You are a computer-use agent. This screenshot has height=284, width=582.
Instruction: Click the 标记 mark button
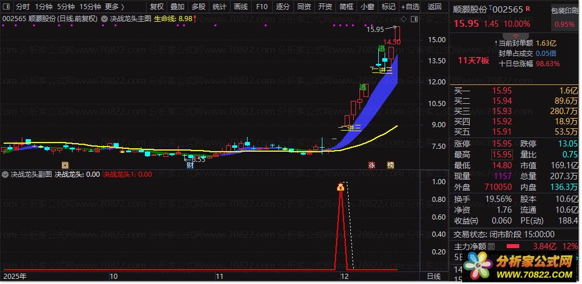pos(389,7)
